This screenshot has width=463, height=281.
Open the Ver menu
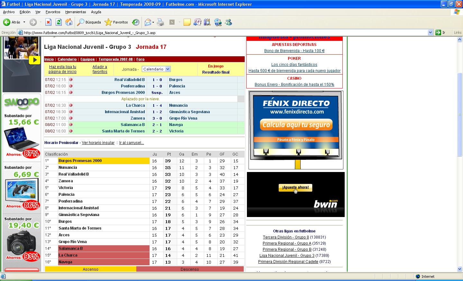(x=38, y=12)
